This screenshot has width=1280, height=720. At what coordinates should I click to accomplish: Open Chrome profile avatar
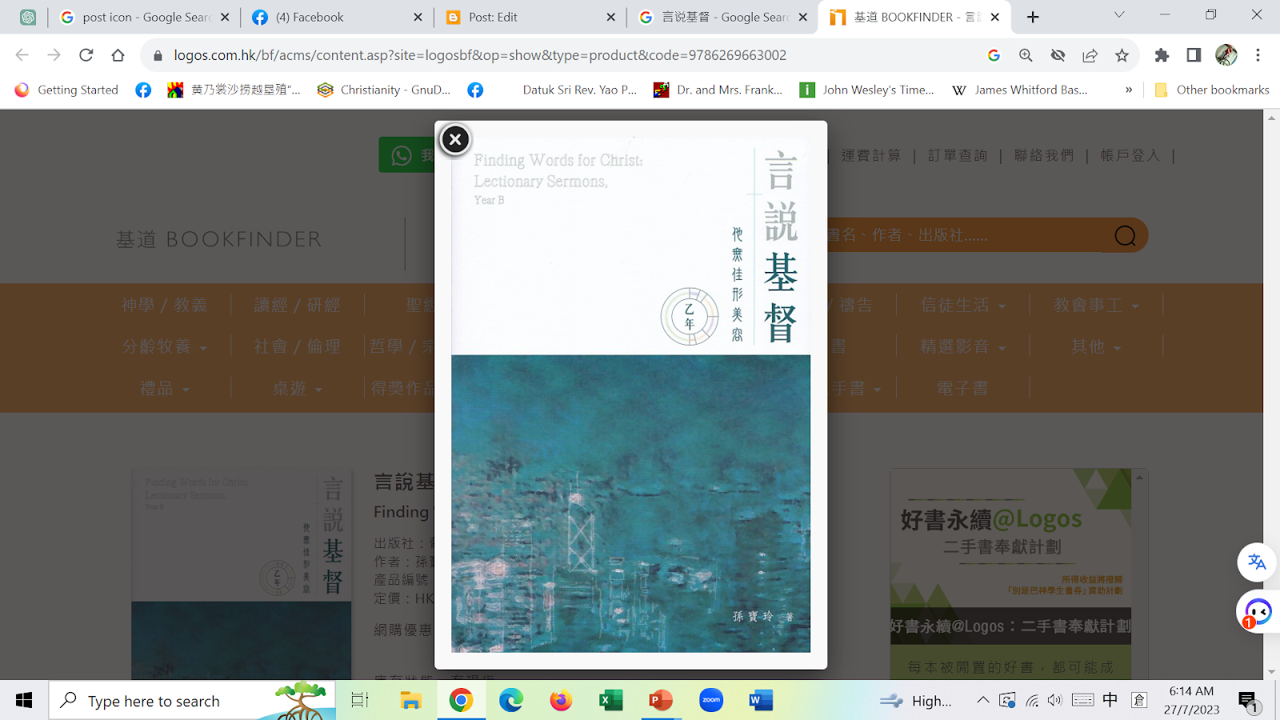pos(1226,55)
